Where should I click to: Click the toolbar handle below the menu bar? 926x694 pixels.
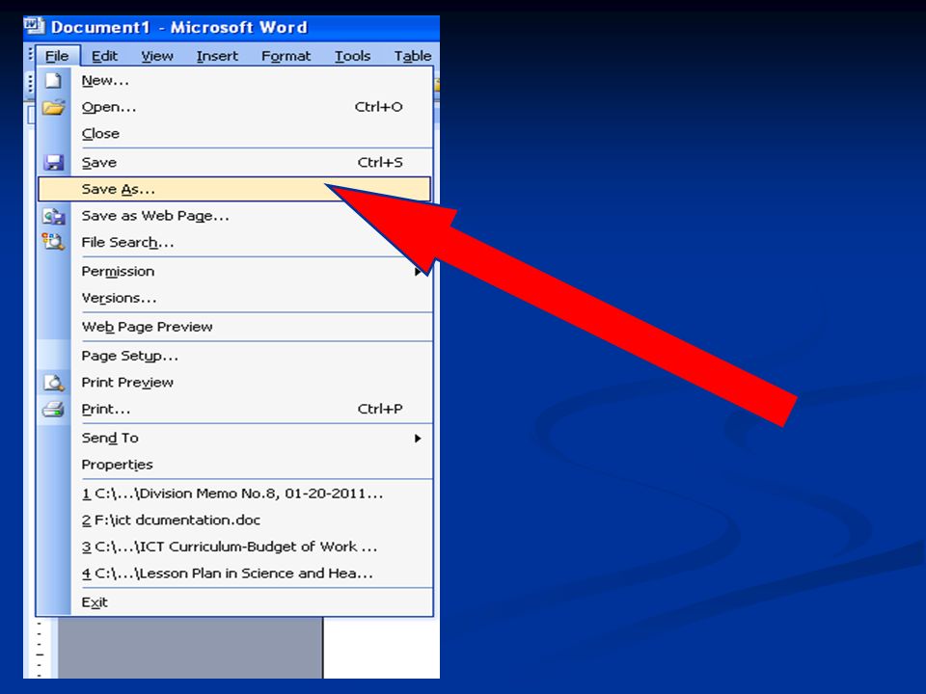click(30, 84)
